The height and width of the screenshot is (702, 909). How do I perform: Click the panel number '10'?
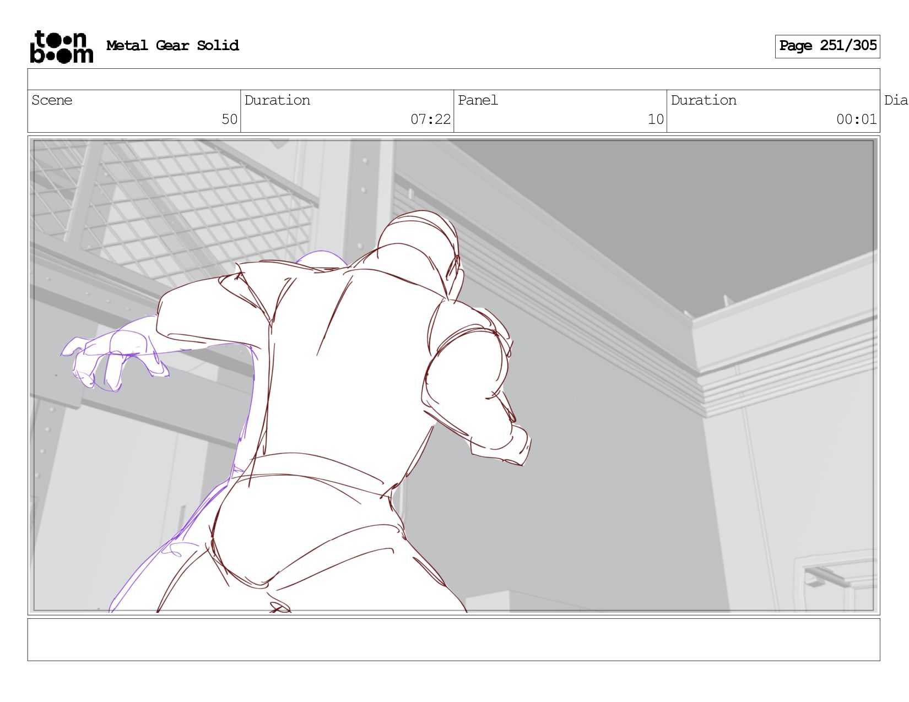coord(656,119)
